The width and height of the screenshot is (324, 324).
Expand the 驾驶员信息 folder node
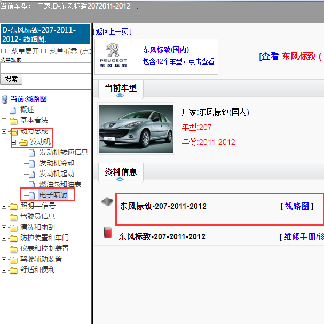click(4, 217)
